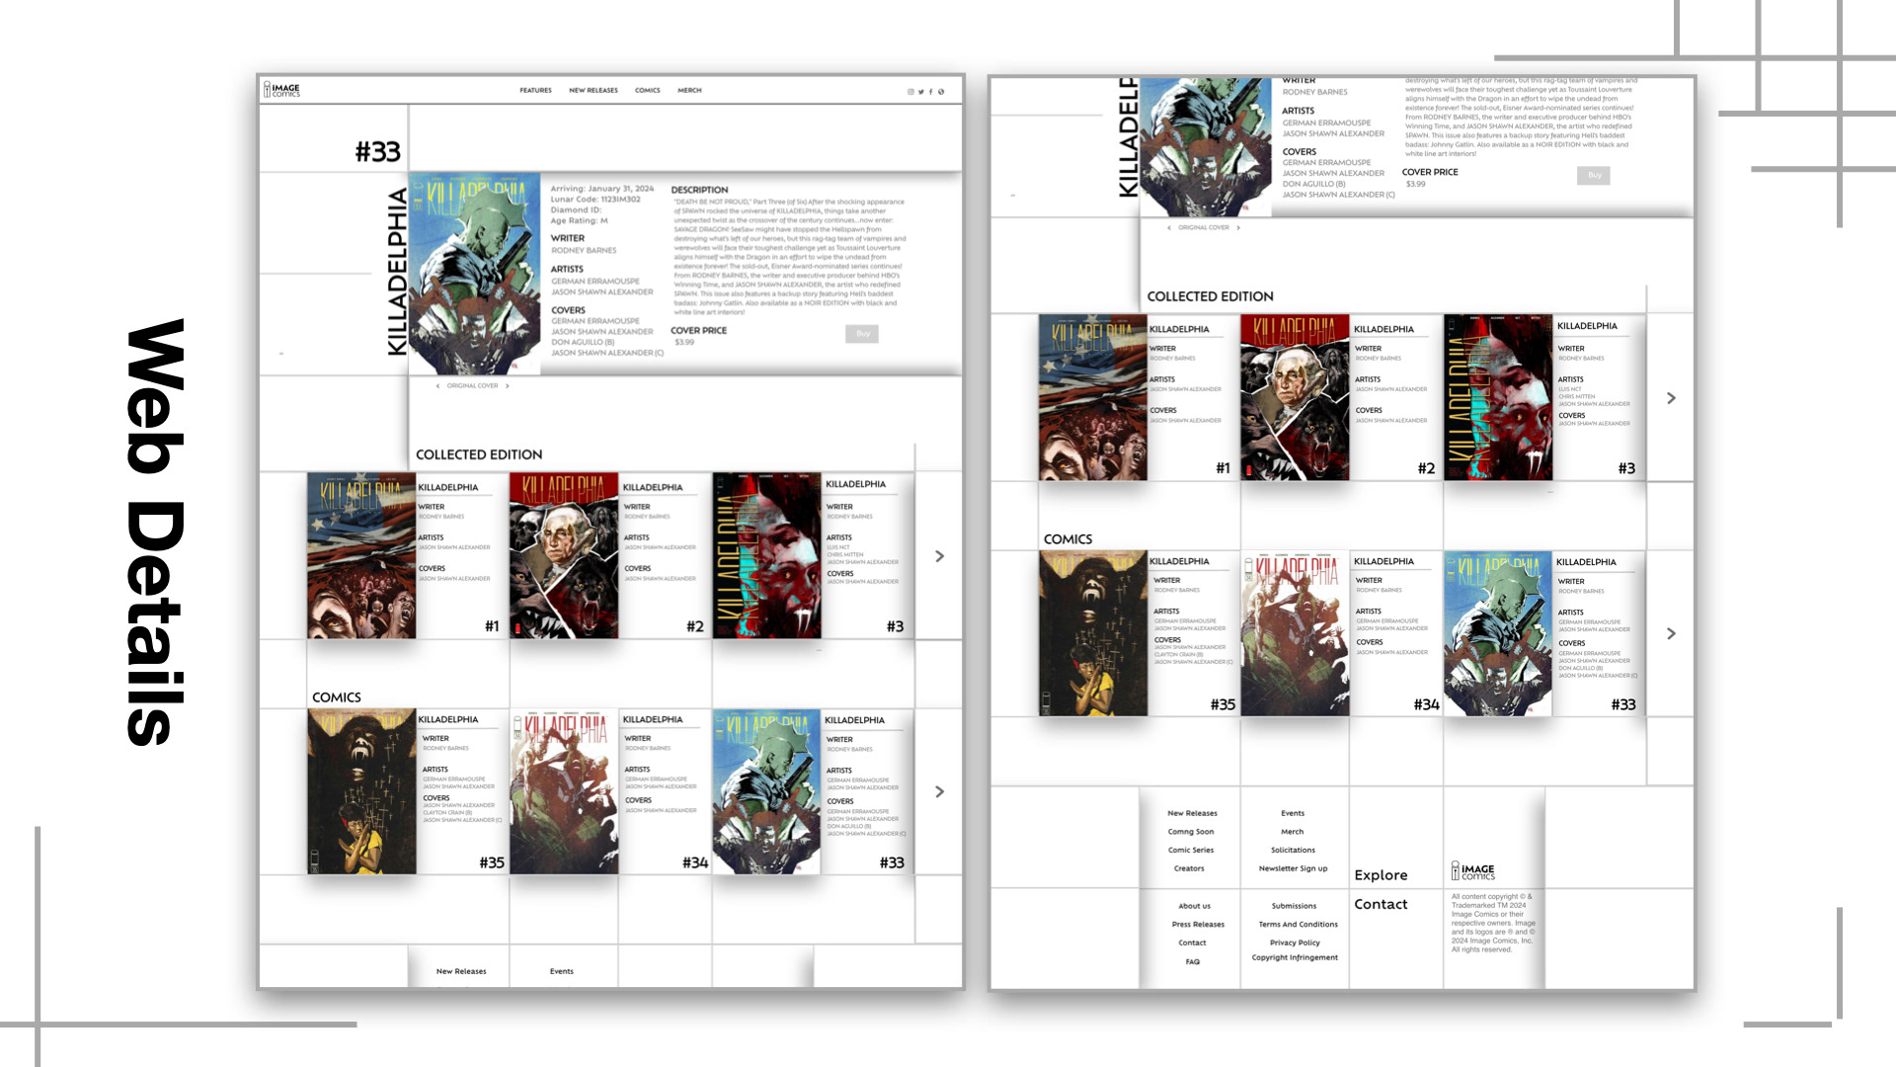
Task: Advance Collected Edition carousel in right mockup
Action: (1671, 398)
